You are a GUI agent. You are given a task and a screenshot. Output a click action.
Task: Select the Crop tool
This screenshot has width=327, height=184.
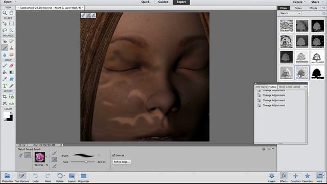5,97
